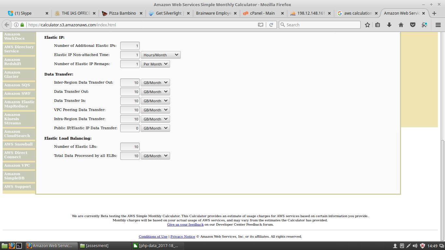Screen dimensions: 445x250
Task: Switch to the aws calculation Google tab
Action: [x=358, y=13]
